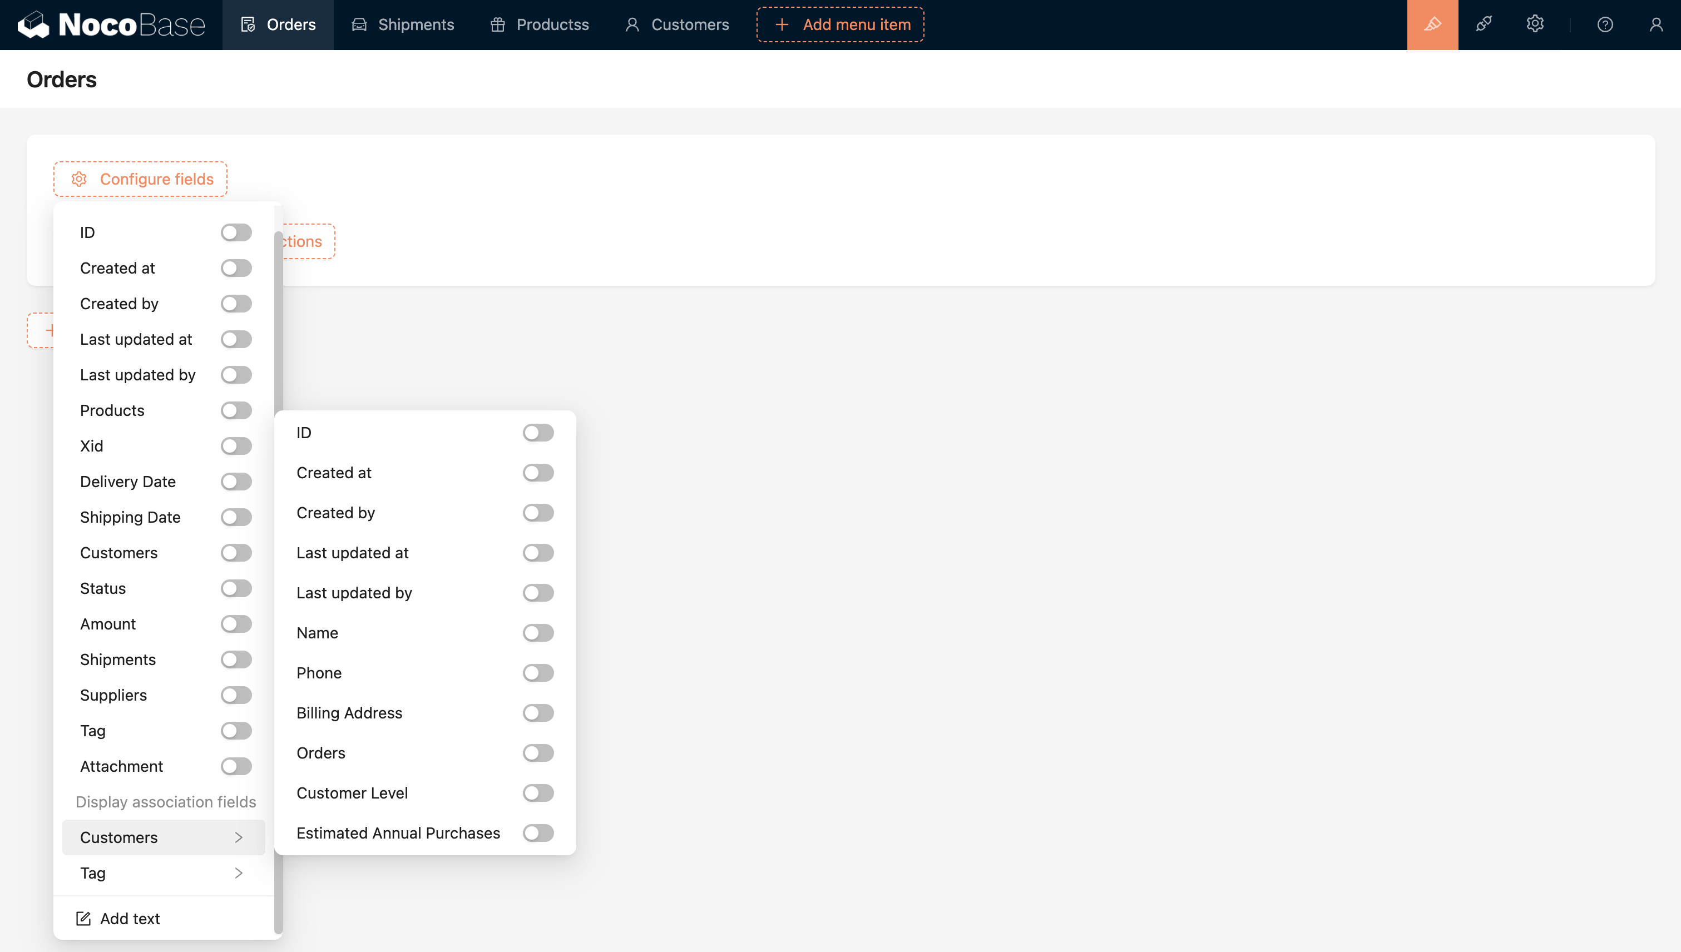1681x952 pixels.
Task: Click Add menu item button
Action: (840, 25)
